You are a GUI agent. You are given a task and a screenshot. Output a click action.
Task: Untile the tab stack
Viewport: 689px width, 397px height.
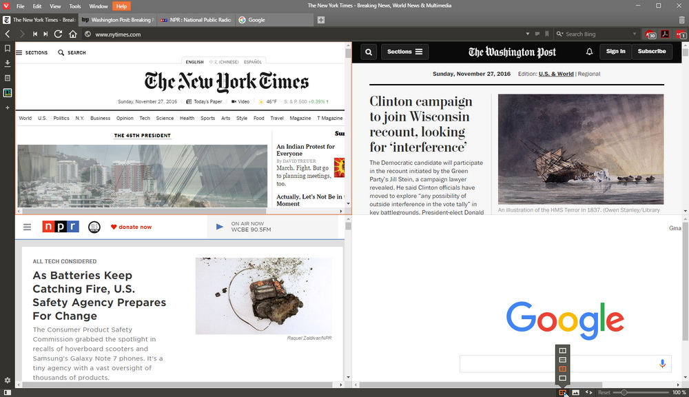[562, 378]
